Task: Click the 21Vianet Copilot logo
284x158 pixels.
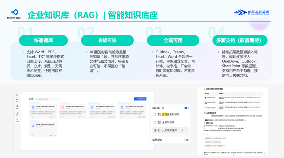Action: [14, 14]
